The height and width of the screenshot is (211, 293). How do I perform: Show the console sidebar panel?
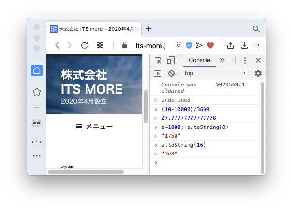click(158, 73)
